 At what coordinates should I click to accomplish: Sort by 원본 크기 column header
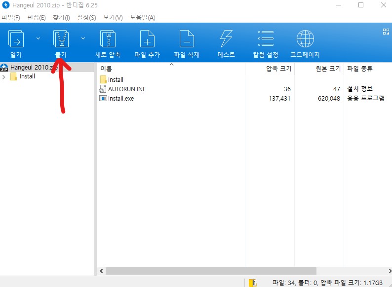[319, 69]
